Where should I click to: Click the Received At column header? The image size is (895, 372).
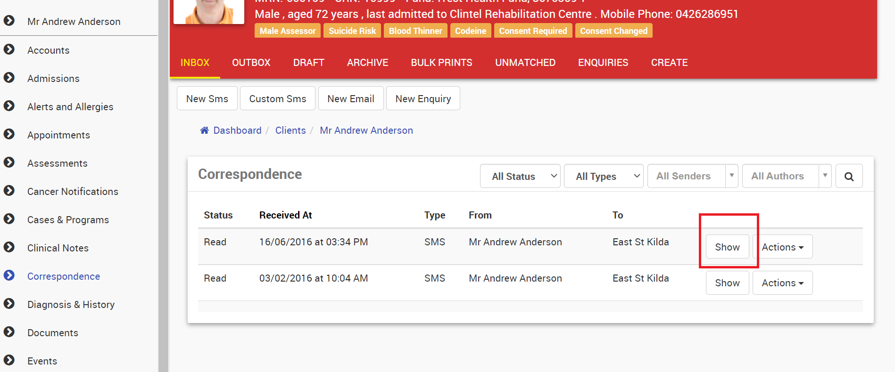click(x=286, y=215)
